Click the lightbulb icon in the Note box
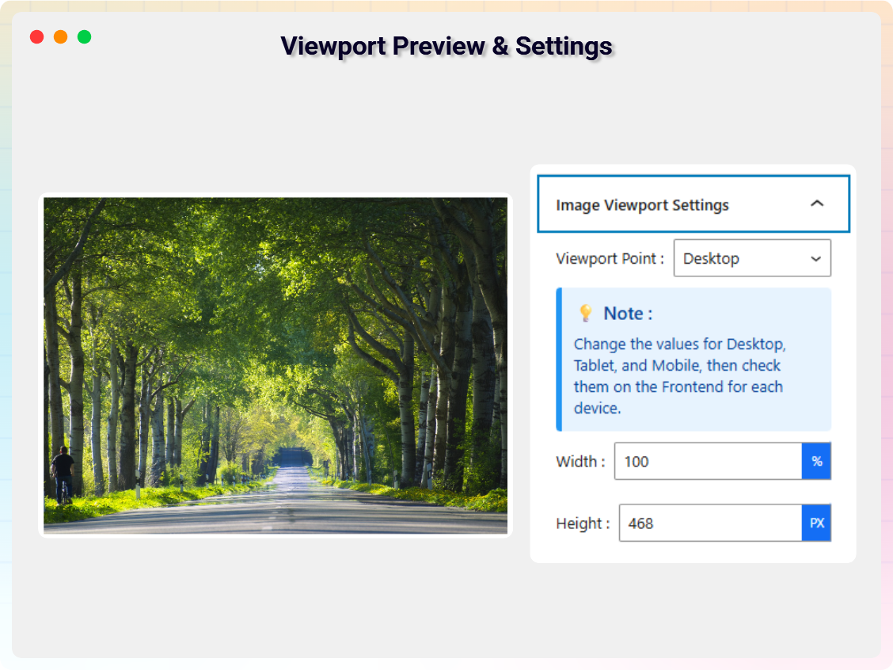 click(584, 313)
